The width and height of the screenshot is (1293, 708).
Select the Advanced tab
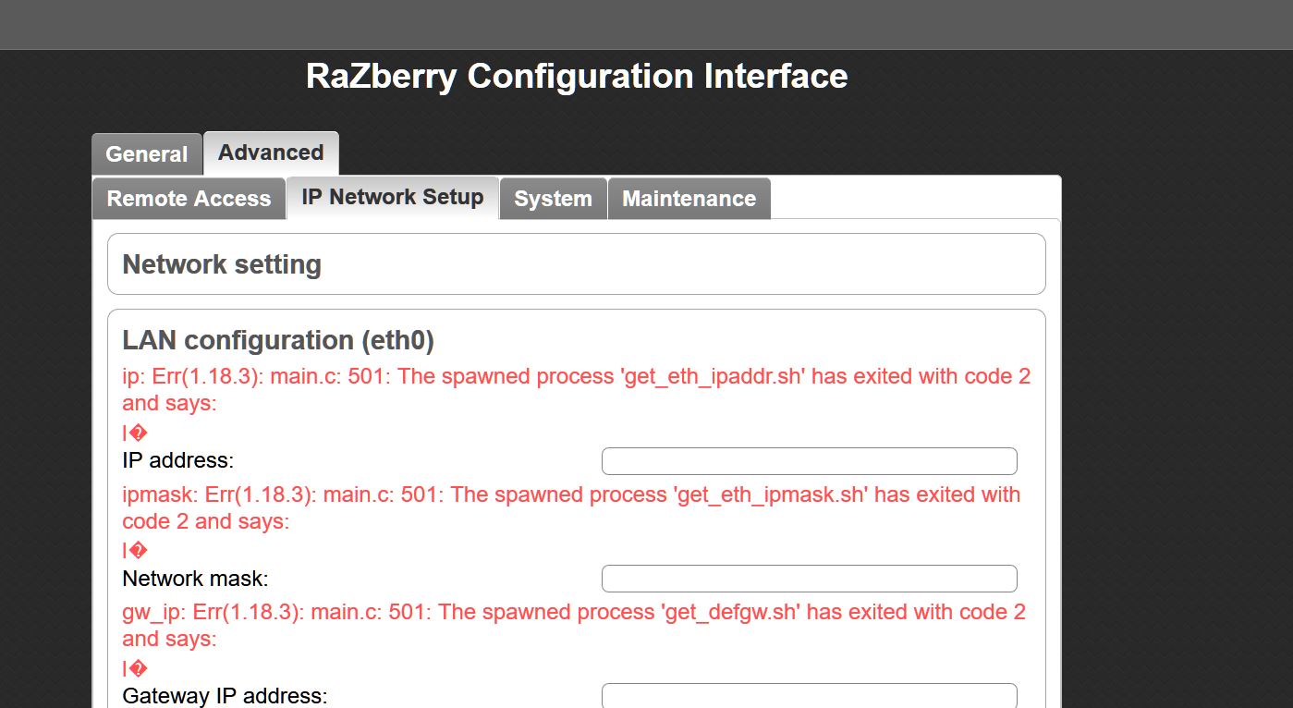click(x=271, y=153)
